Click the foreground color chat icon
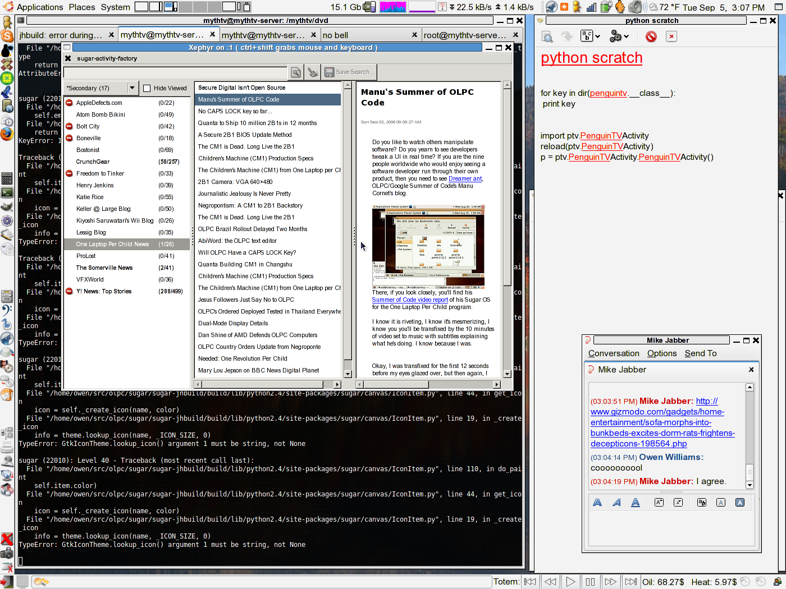This screenshot has width=786, height=589. (x=721, y=503)
